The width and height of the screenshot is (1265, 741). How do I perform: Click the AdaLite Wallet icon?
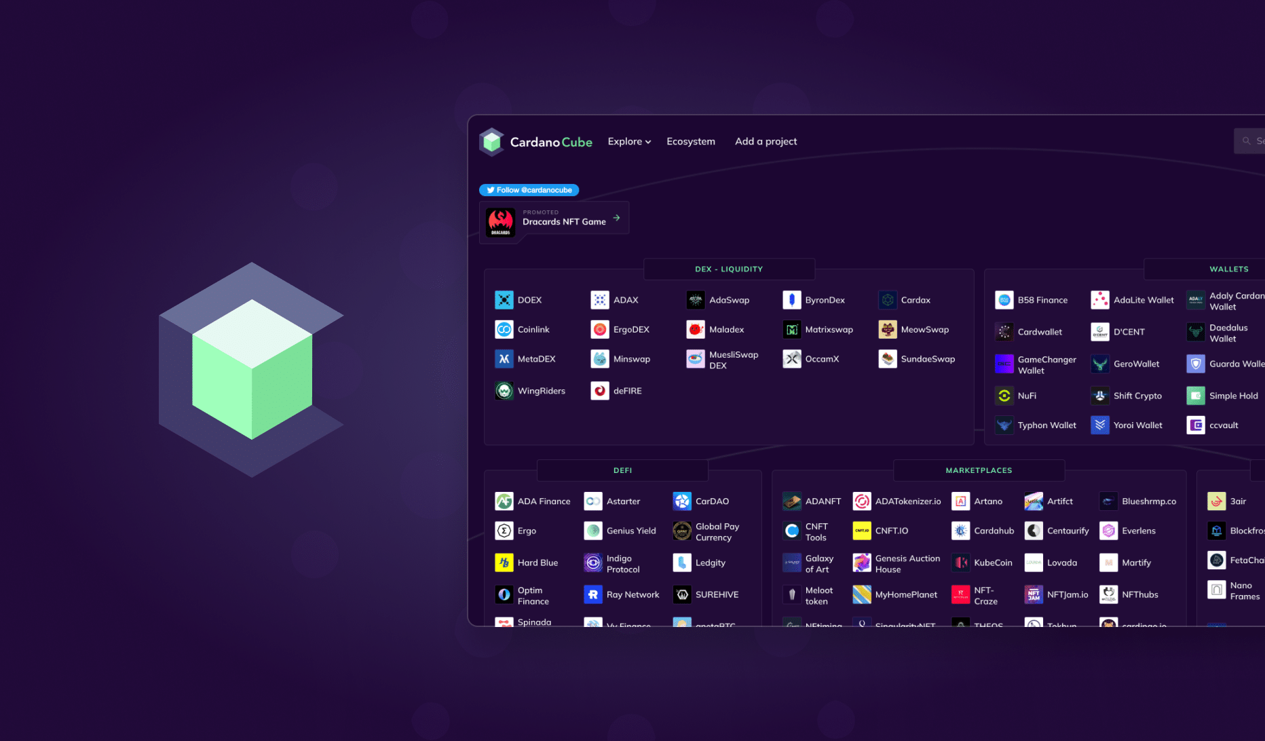click(1100, 300)
